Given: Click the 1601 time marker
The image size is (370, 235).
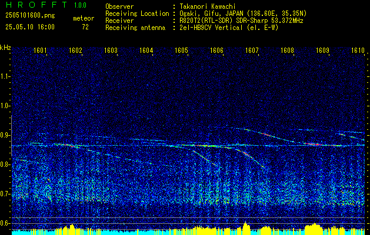Looking at the screenshot, I should tap(40, 50).
